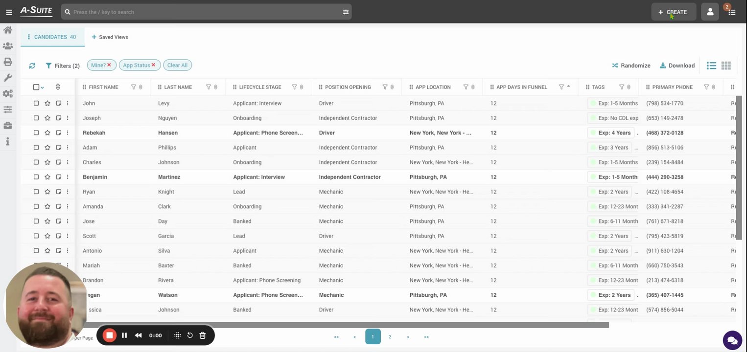Star the John Levy candidate row
The width and height of the screenshot is (747, 352).
click(47, 103)
